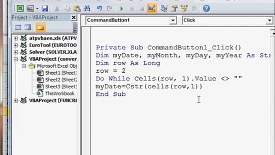
Task: Open the Insert UserForm dropdown arrow
Action: (37, 9)
